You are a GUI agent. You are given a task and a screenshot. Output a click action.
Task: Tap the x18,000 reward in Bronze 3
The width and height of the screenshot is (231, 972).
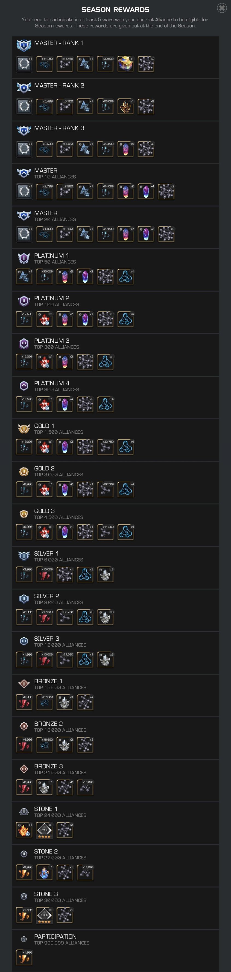pyautogui.click(x=85, y=788)
